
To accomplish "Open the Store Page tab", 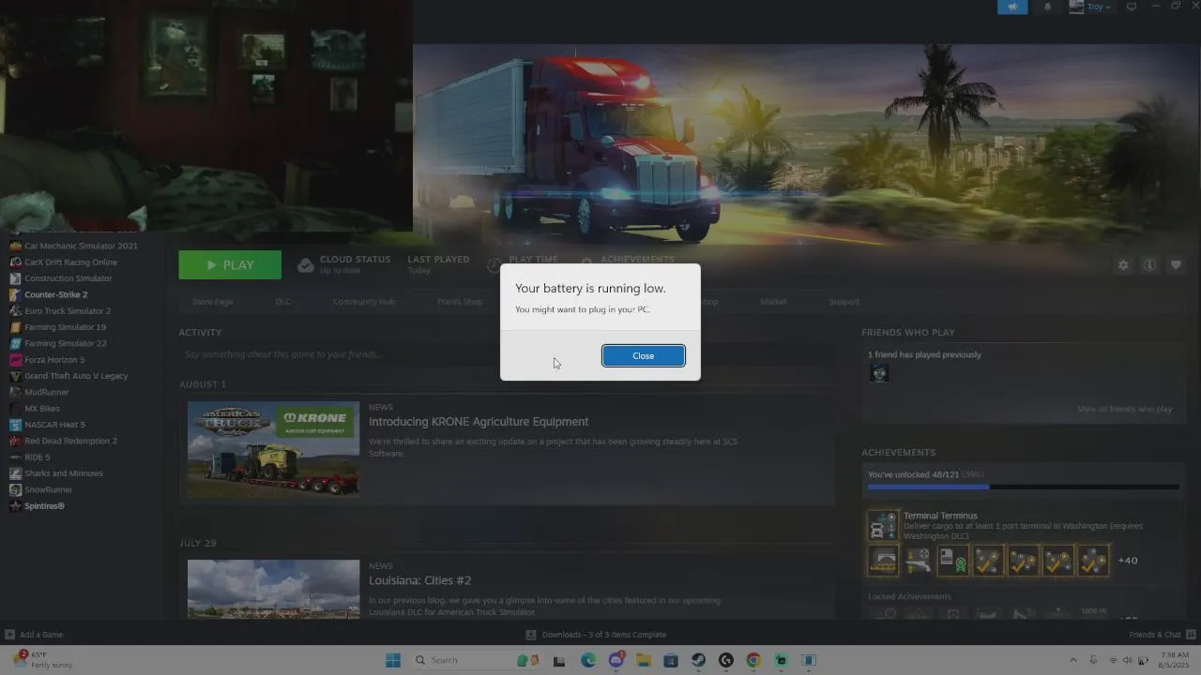I will [x=212, y=302].
